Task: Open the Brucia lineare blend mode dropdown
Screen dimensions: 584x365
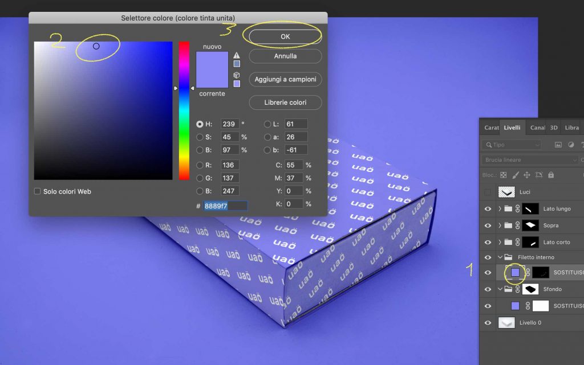Action: [530, 160]
